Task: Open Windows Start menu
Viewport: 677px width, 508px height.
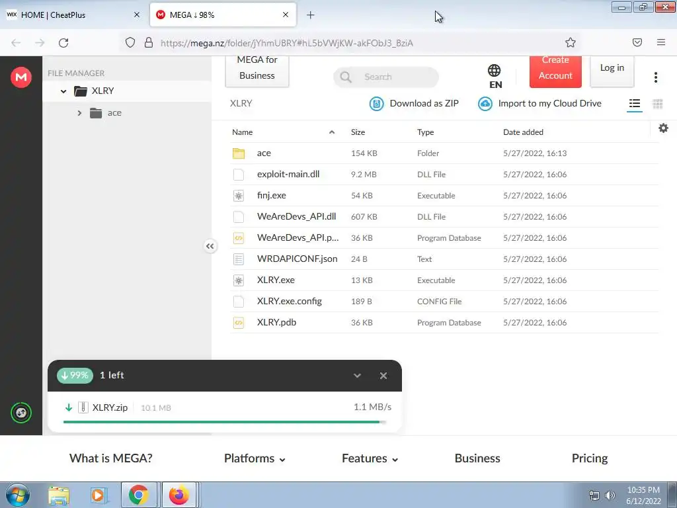Action: [x=17, y=495]
